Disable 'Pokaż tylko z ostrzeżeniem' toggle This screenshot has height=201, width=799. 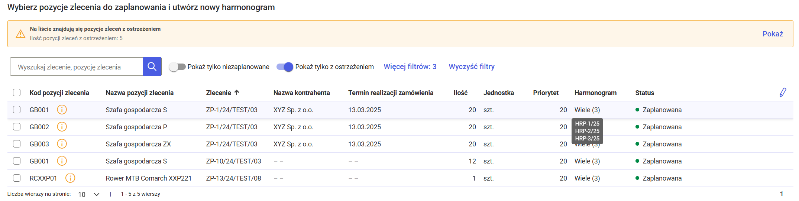point(285,67)
